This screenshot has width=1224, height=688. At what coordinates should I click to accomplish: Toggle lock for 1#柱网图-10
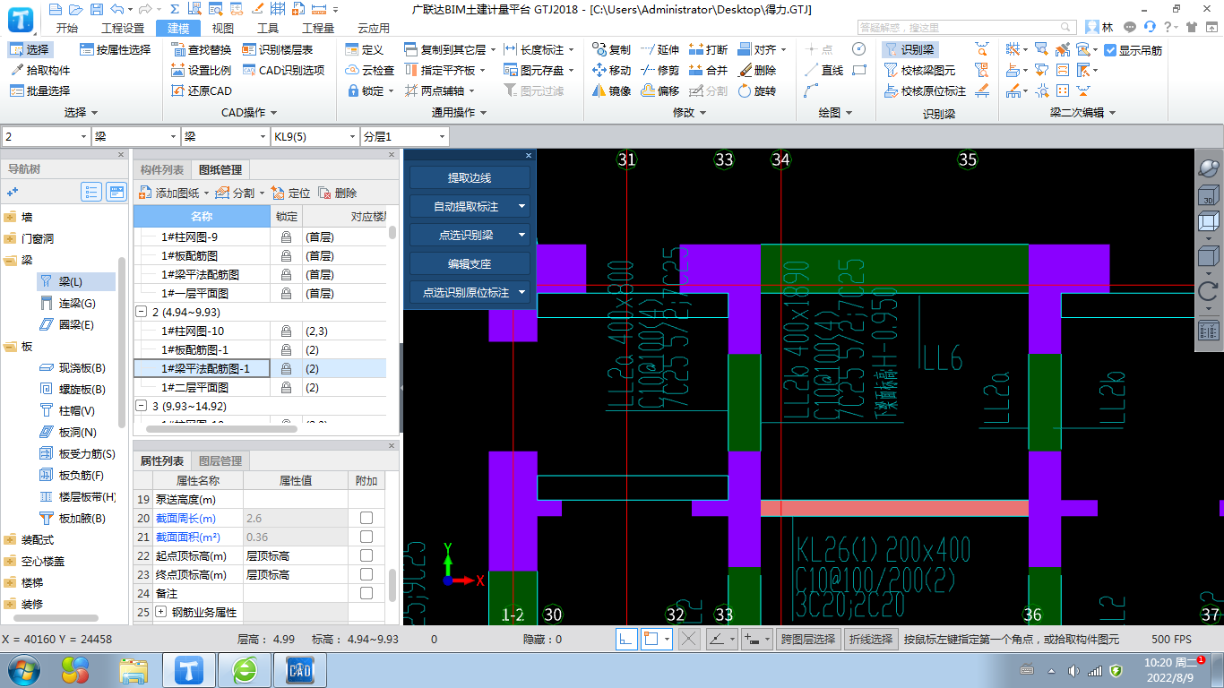click(287, 331)
